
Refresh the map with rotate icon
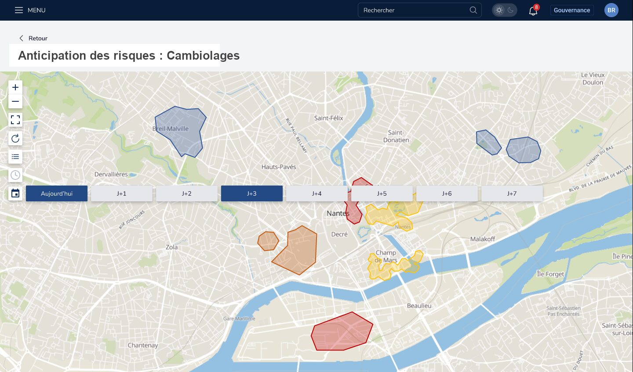[x=15, y=139]
